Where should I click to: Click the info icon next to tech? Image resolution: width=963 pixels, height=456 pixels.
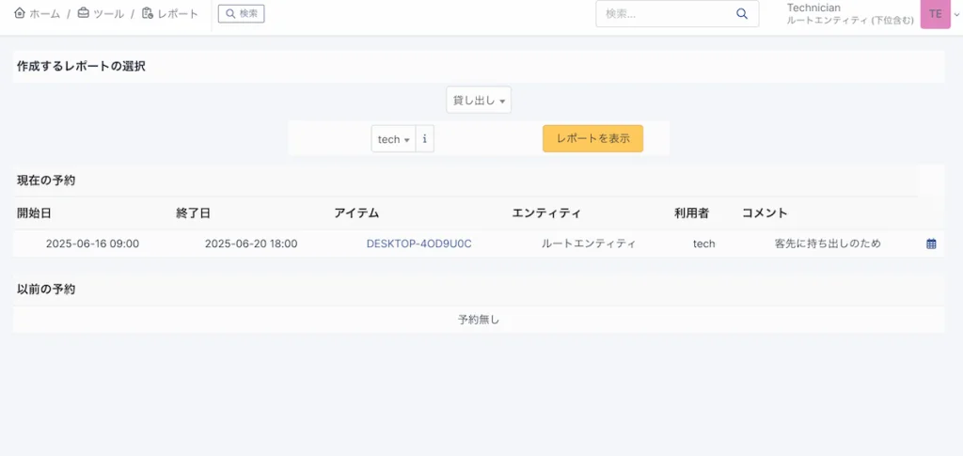(424, 139)
